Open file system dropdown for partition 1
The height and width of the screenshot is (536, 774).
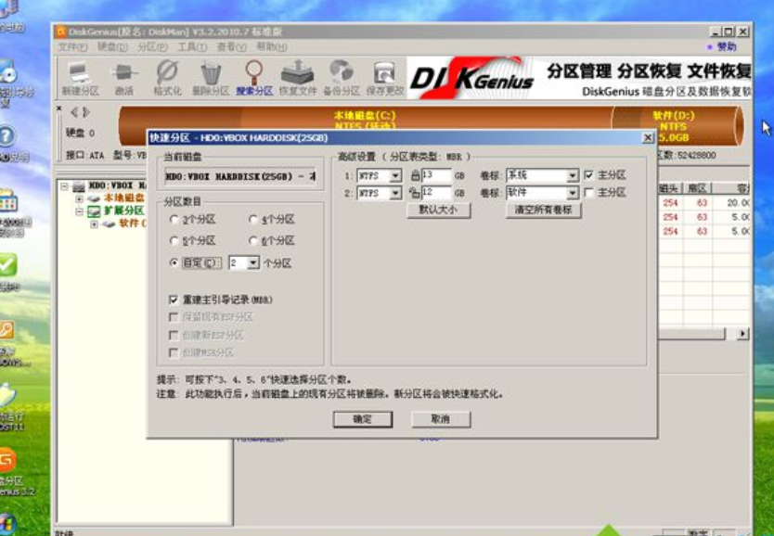pyautogui.click(x=395, y=175)
